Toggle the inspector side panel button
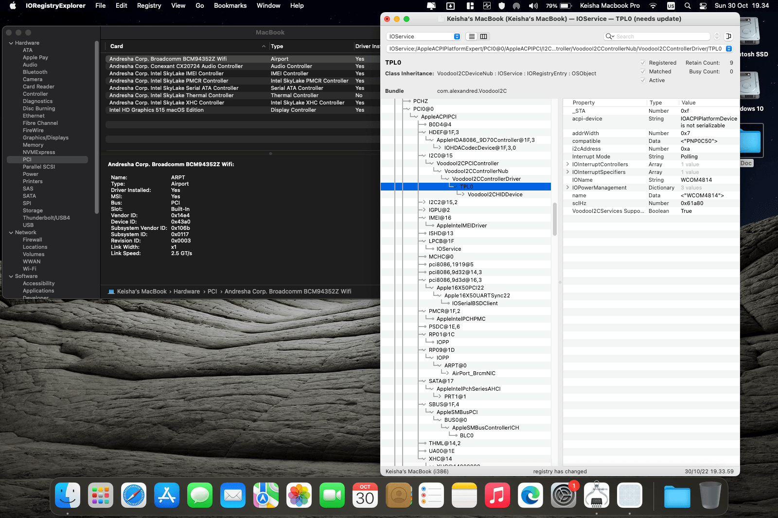The image size is (778, 518). coord(728,36)
